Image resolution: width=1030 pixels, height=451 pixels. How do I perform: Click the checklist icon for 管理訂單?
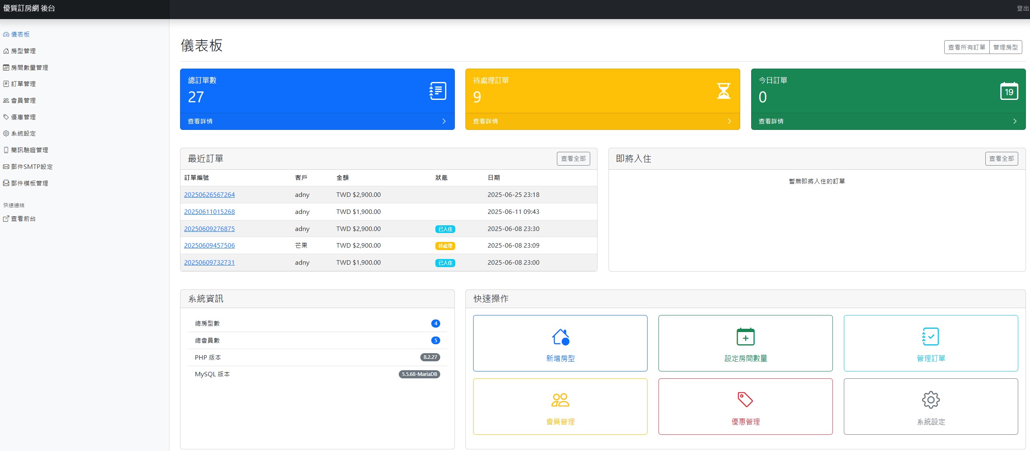click(x=930, y=337)
